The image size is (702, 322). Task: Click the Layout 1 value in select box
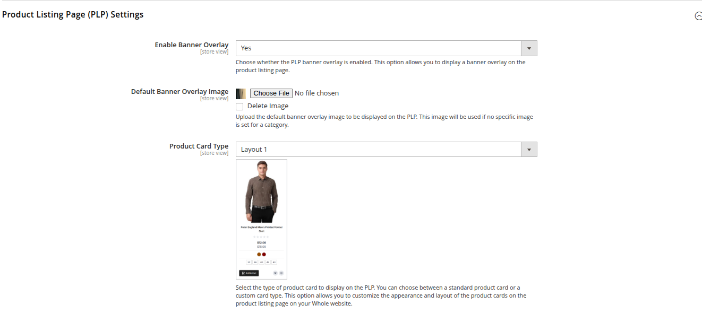tap(254, 150)
